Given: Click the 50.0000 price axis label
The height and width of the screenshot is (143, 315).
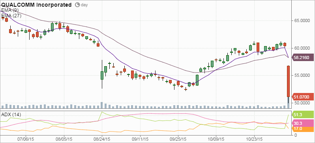Looking at the screenshot, I should click(x=302, y=103).
